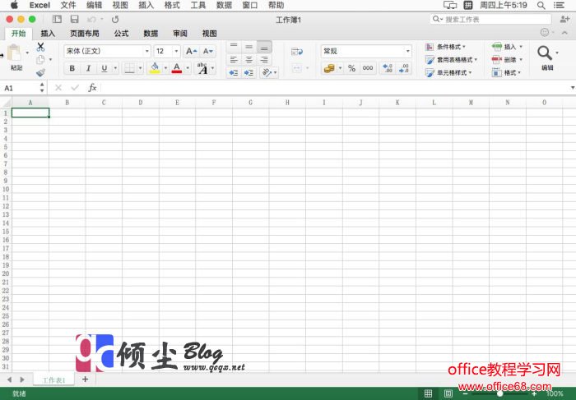
Task: Decrease font size with small A icon
Action: click(208, 51)
